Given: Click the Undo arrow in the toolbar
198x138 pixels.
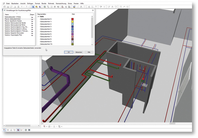Looking at the screenshot, I should click(x=21, y=7).
